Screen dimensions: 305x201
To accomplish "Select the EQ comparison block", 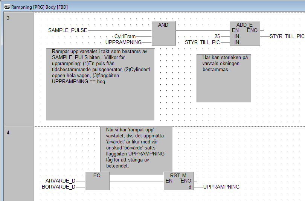I will [97, 181].
